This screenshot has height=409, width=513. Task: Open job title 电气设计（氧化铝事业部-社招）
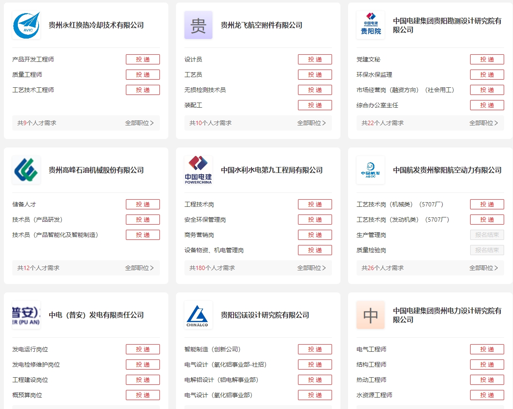227,364
